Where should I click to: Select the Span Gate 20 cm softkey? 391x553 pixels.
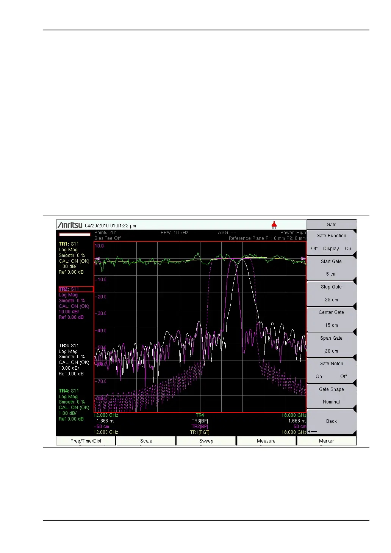[331, 345]
